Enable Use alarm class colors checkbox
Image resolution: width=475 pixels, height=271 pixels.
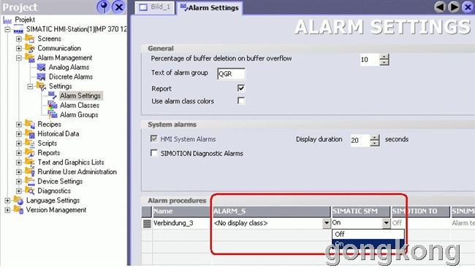coord(241,101)
